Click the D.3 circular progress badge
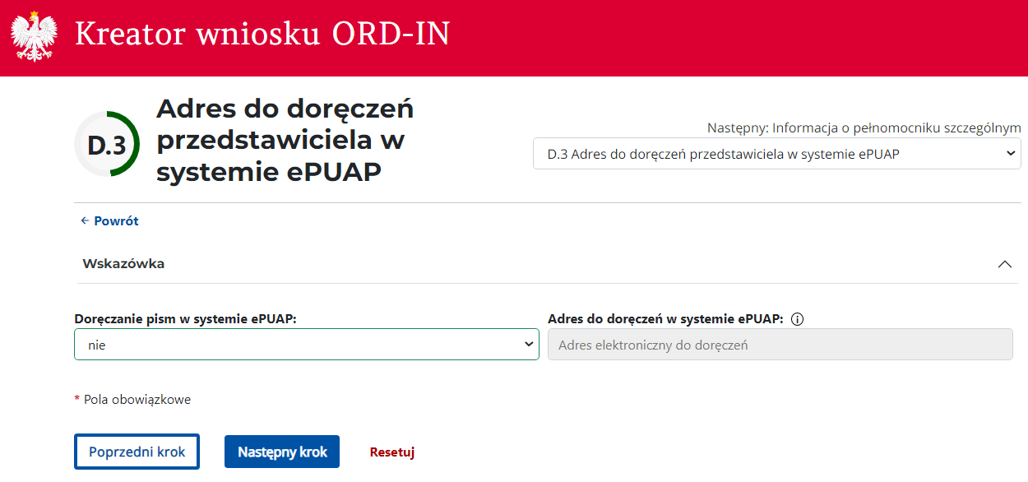This screenshot has height=482, width=1028. tap(107, 145)
